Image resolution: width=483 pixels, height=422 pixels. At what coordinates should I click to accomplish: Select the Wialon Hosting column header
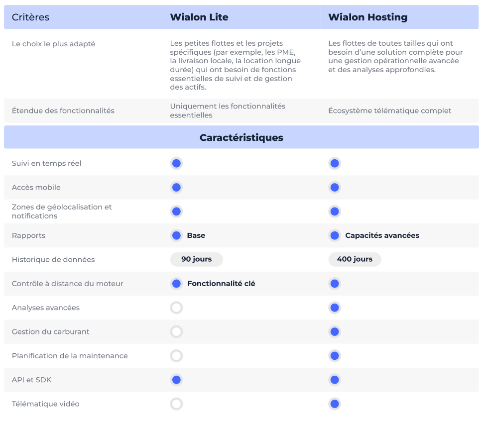point(367,17)
